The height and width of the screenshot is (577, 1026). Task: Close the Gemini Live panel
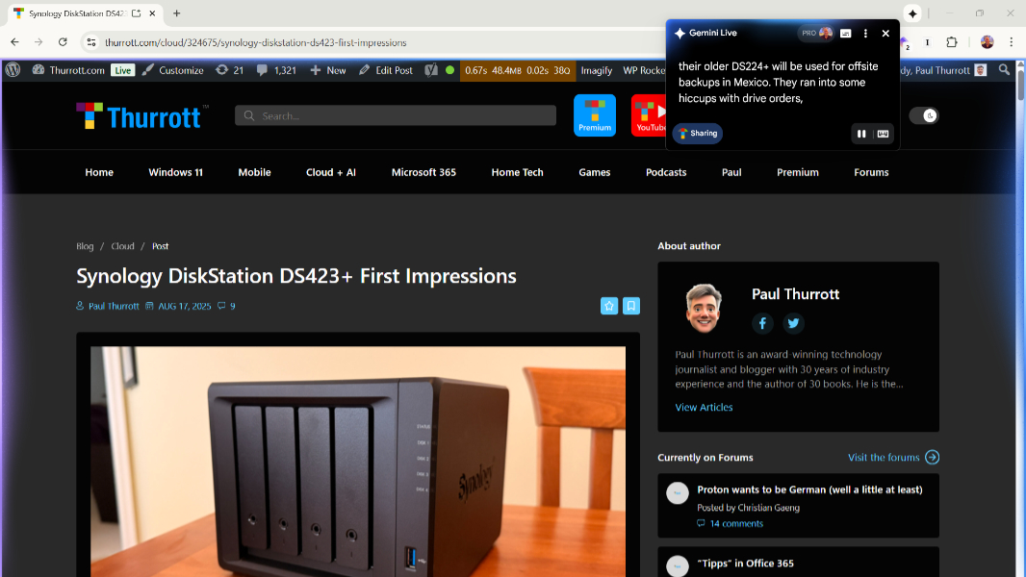885,34
